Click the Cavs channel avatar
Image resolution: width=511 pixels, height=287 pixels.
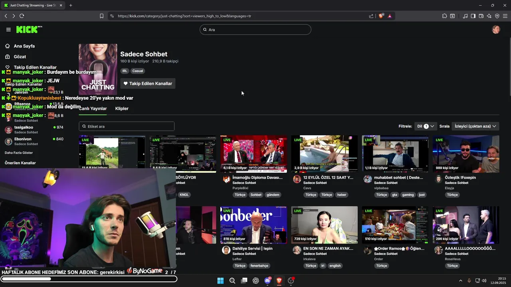(297, 179)
